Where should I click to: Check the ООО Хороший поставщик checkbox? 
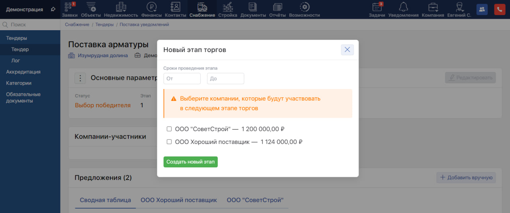tap(169, 142)
